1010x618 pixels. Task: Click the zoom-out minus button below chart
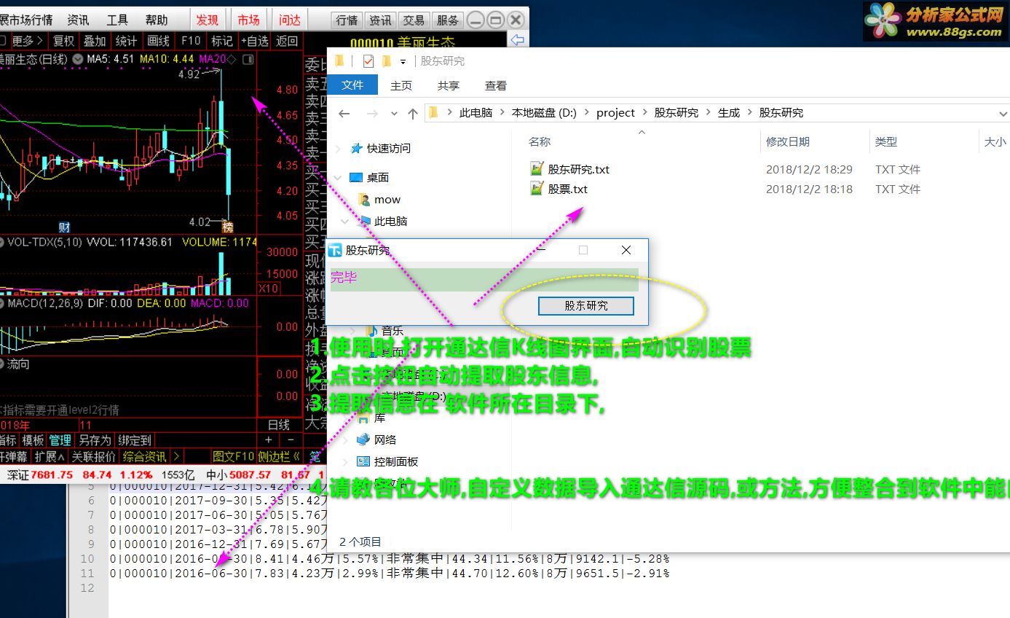[x=291, y=440]
